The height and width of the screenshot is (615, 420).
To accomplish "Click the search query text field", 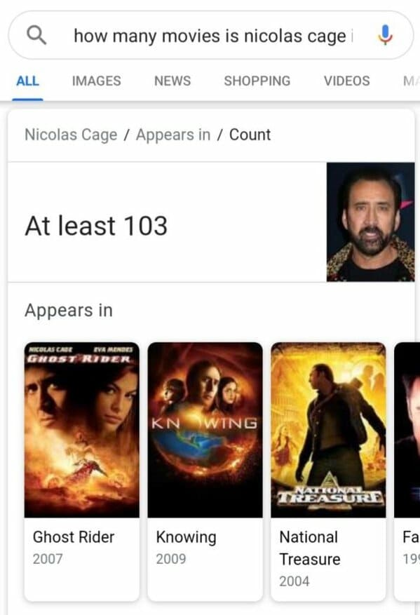I will coord(213,36).
